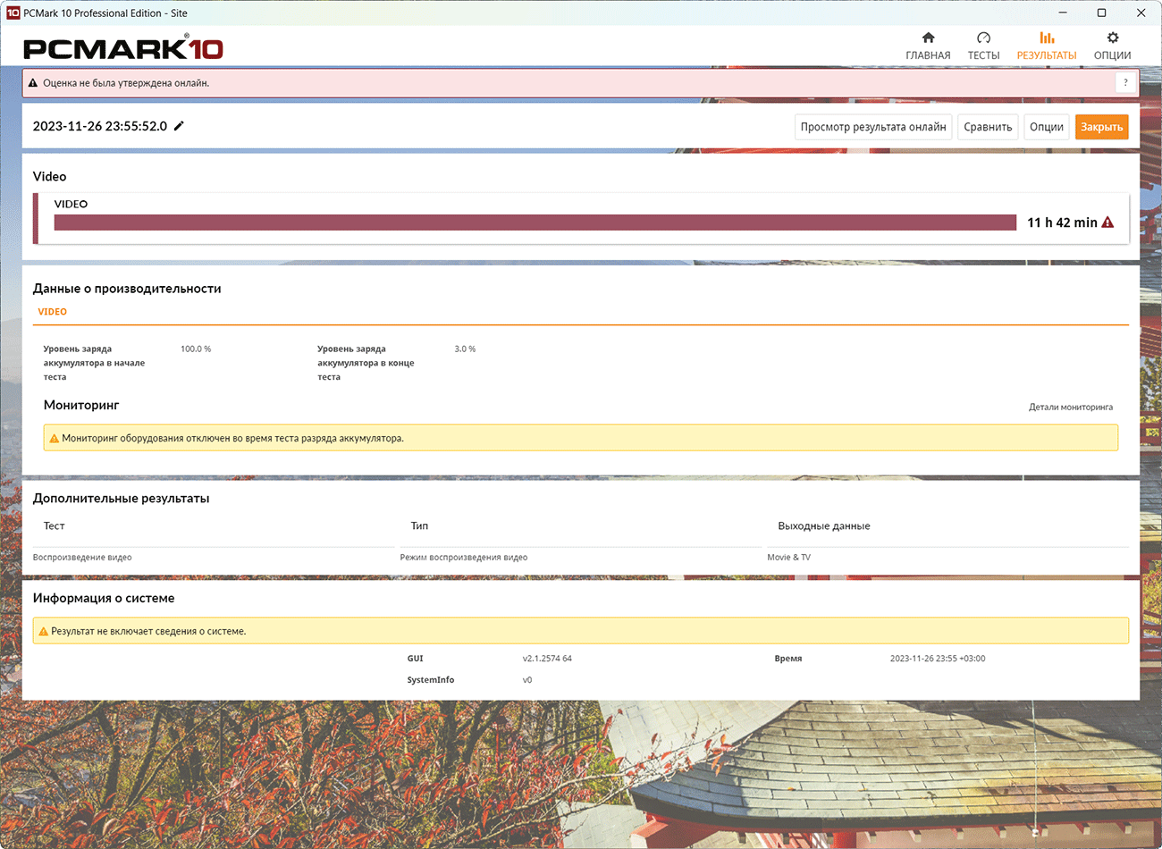
Task: Maximize the PCMark 10 window
Action: point(1102,13)
